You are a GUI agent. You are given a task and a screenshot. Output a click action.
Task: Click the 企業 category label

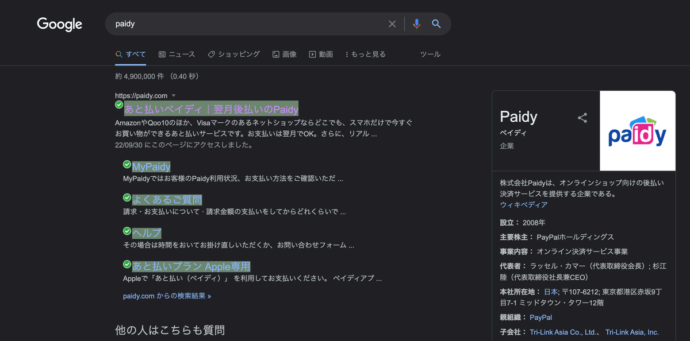point(507,146)
